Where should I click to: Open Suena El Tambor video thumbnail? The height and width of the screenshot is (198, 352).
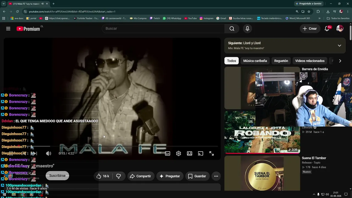[262, 173]
